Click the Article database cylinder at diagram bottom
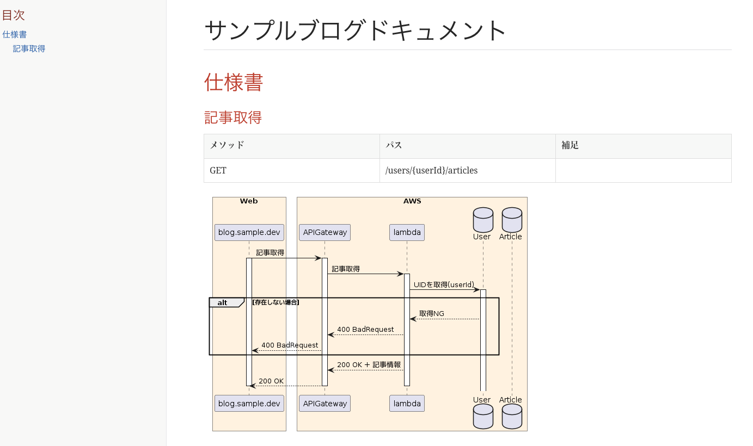The height and width of the screenshot is (446, 753). pyautogui.click(x=511, y=416)
